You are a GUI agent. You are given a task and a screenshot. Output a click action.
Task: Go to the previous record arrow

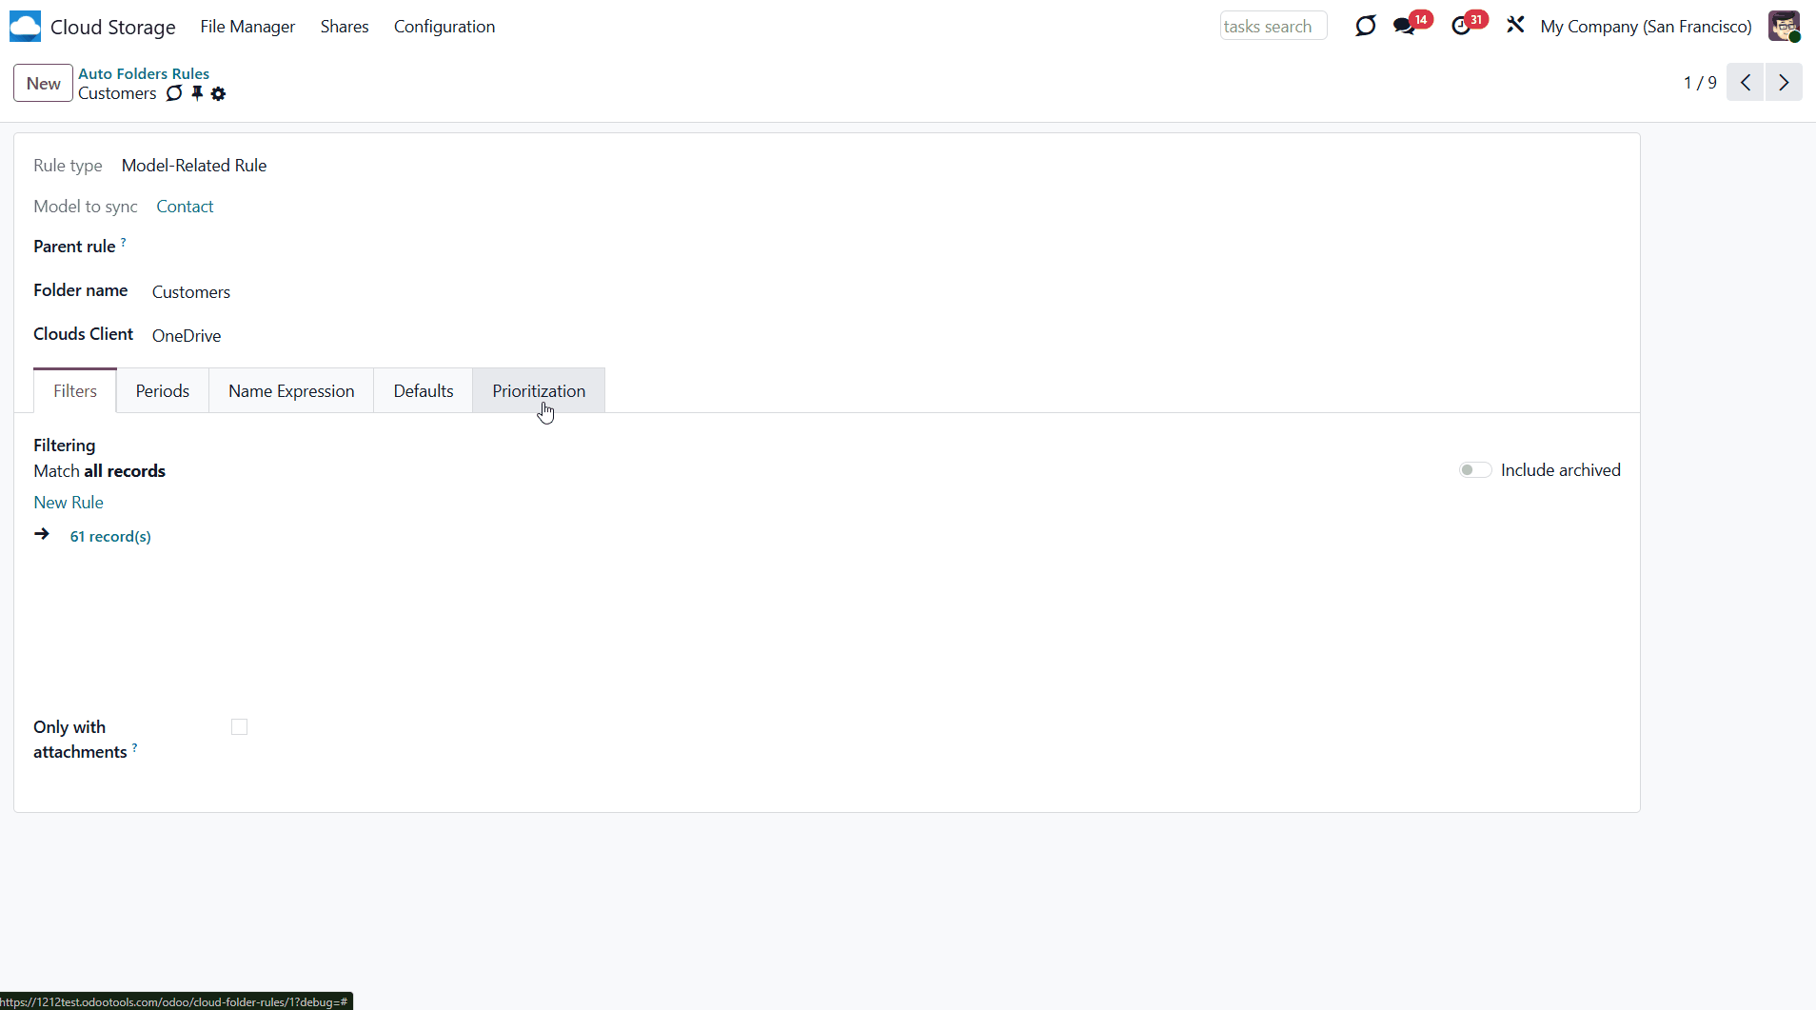(1746, 83)
